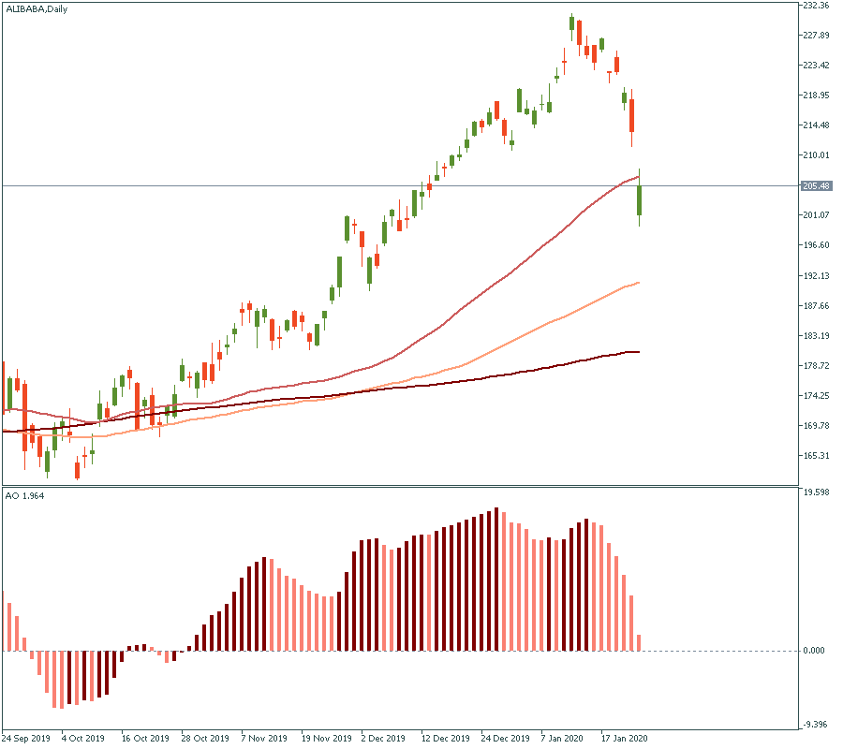Click the 17 Jan 2020 date label
The height and width of the screenshot is (749, 843).
624,738
